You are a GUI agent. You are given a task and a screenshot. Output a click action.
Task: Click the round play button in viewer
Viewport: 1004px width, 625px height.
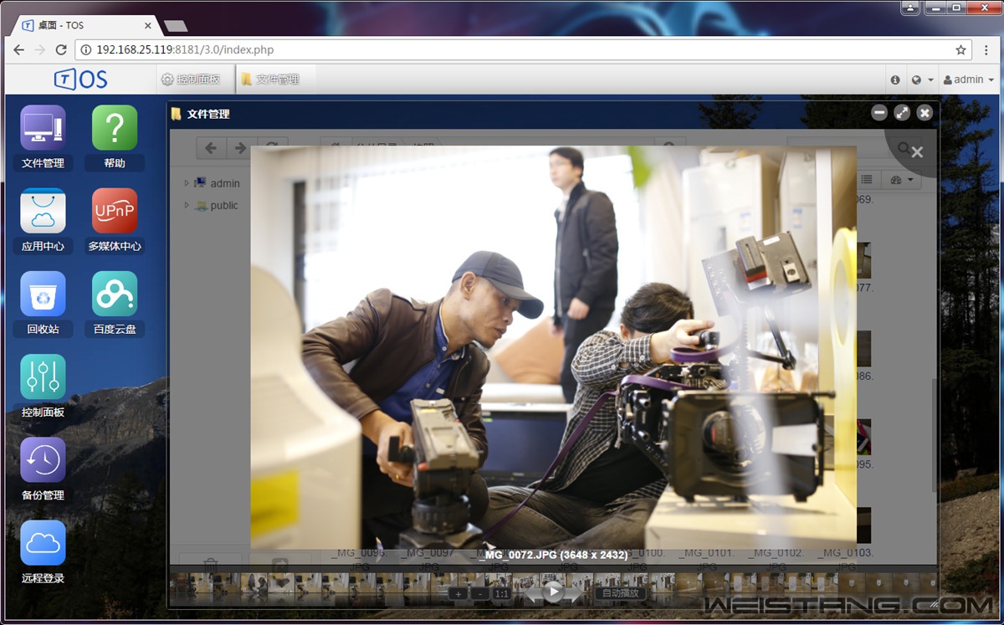click(x=554, y=592)
